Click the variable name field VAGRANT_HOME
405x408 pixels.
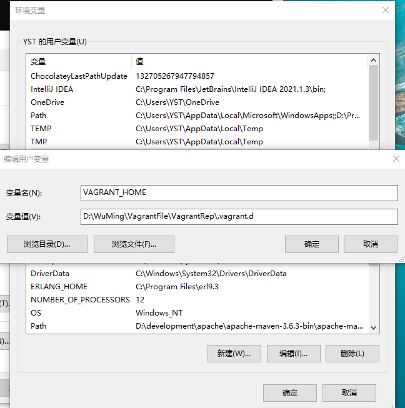(x=239, y=193)
